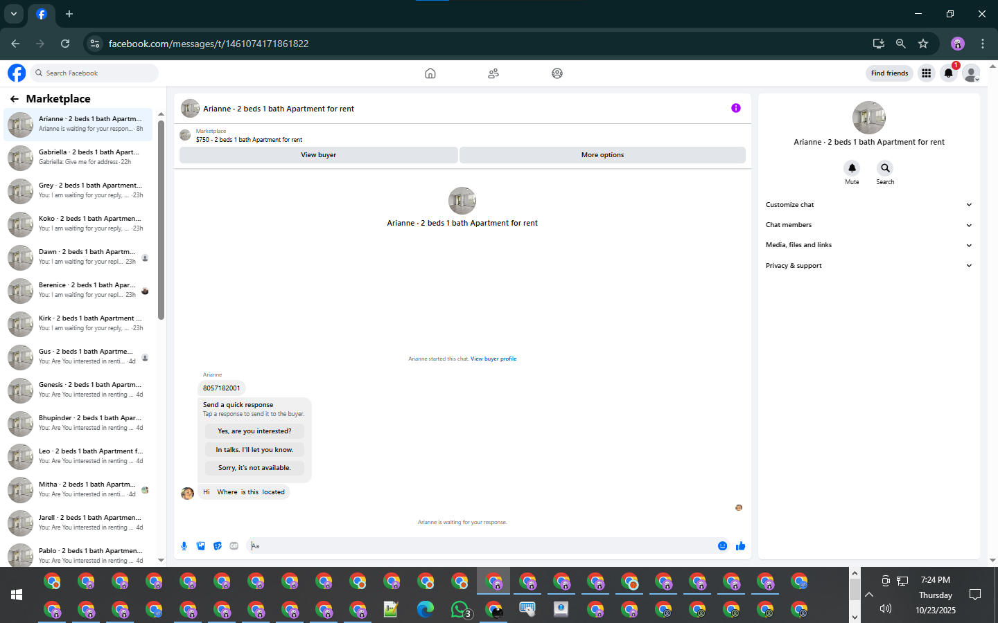Choose a sticker from the composer

click(x=218, y=546)
